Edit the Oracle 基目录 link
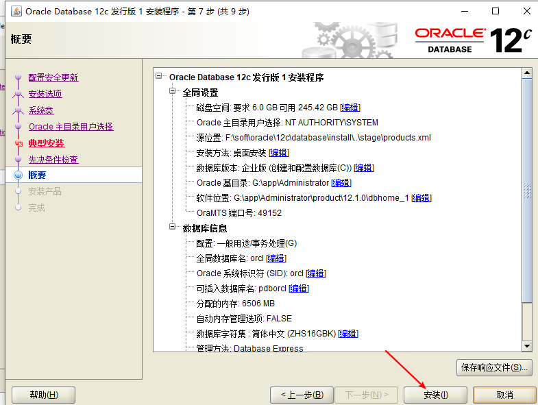 (x=341, y=183)
